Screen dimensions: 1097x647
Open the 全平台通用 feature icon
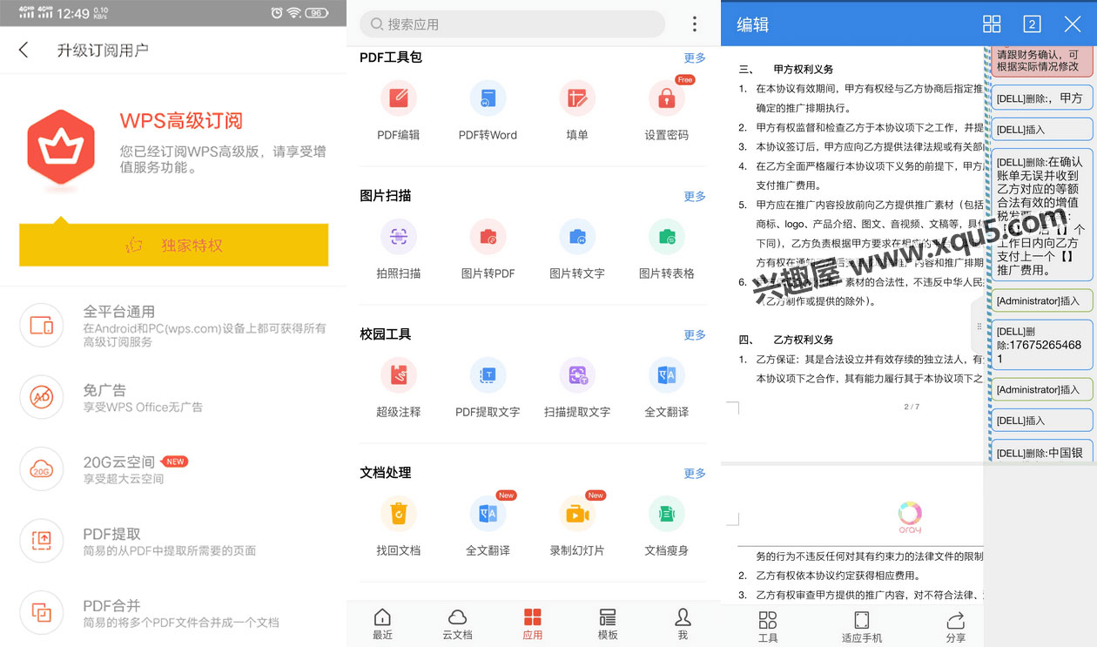pos(41,326)
